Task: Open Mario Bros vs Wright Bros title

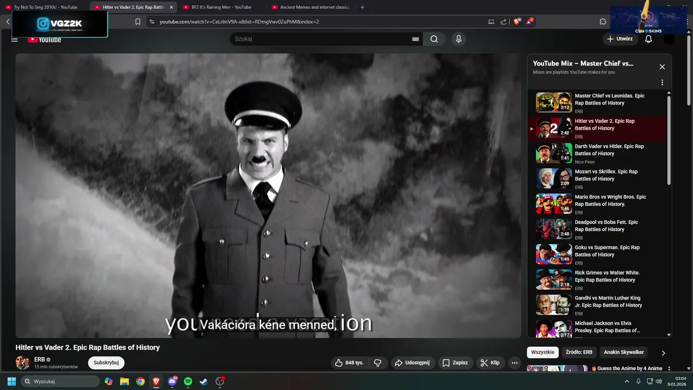Action: [x=610, y=200]
